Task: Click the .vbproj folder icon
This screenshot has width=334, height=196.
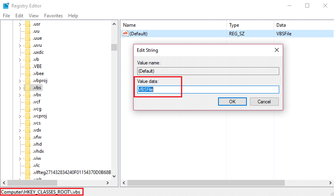Action: pos(28,81)
